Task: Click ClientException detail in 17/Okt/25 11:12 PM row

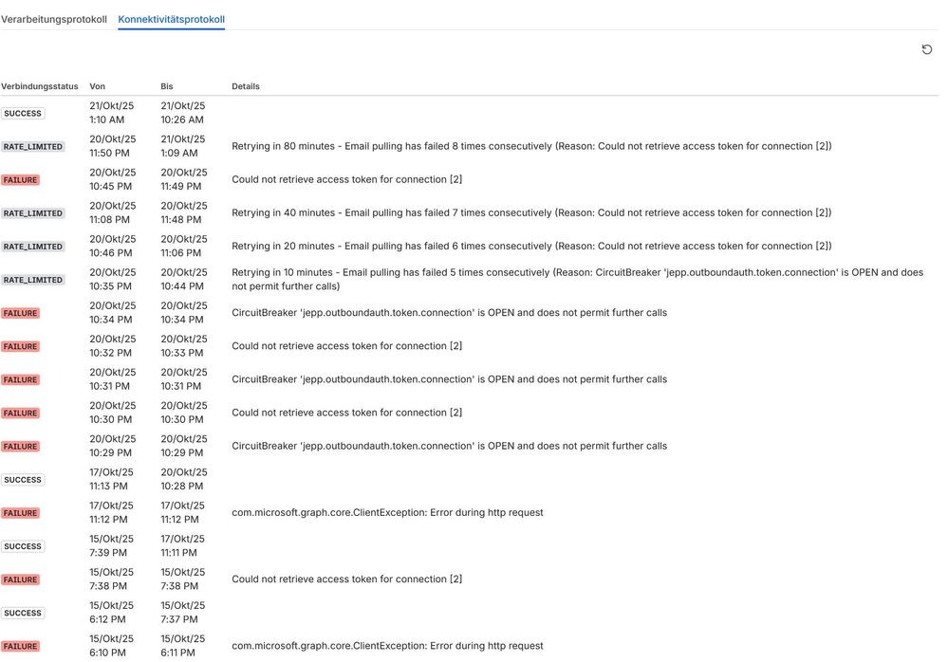Action: coord(387,512)
